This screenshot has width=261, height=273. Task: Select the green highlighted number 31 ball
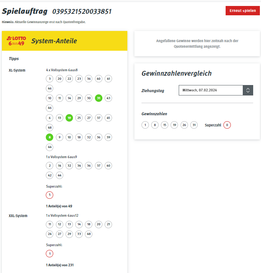[99, 98]
